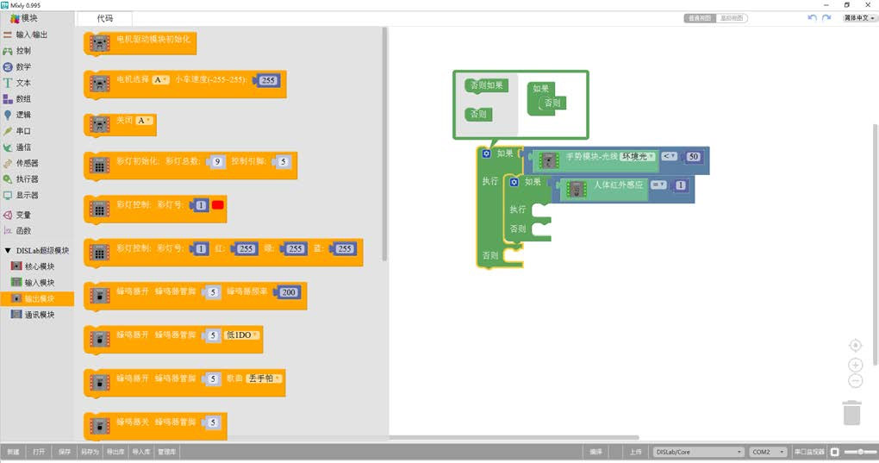Click the zoom-in plus icon on workspace
This screenshot has height=463, width=879.
(855, 365)
